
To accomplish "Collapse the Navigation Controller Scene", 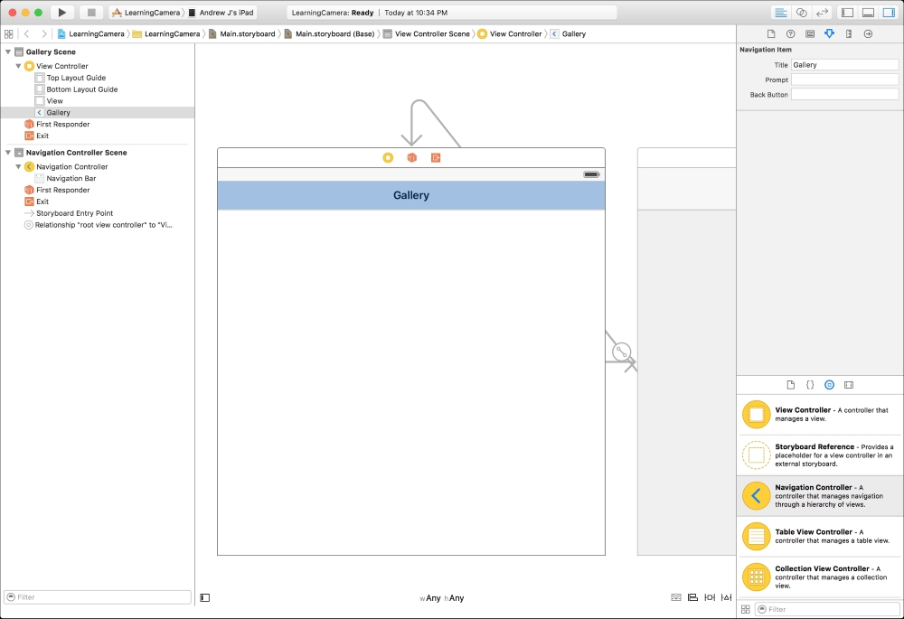I will pyautogui.click(x=9, y=152).
